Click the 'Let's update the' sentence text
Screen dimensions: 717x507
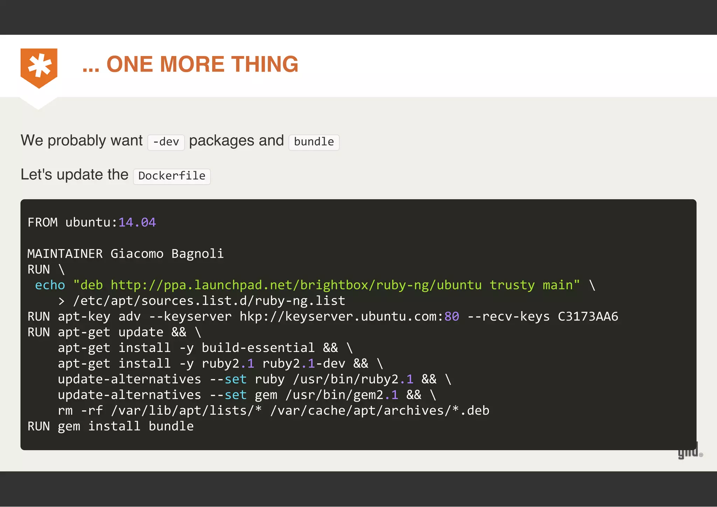click(75, 175)
